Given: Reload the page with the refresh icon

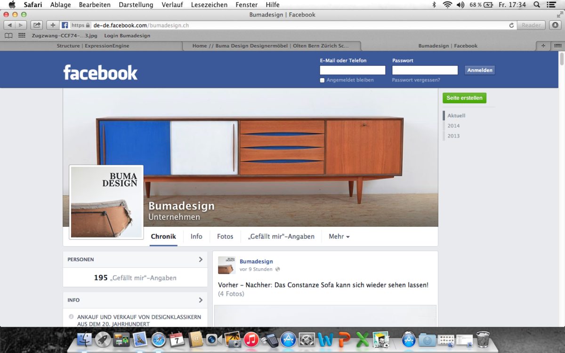Looking at the screenshot, I should coord(511,25).
